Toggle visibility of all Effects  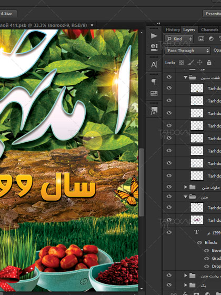[x=199, y=242]
